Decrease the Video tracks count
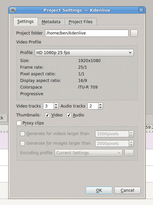The image size is (153, 205). pos(56,107)
